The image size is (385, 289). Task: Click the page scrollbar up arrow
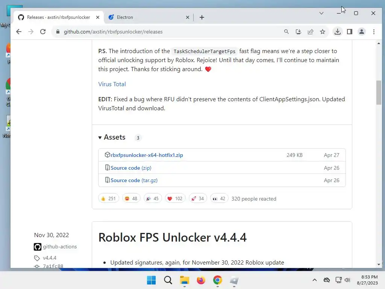(379, 43)
